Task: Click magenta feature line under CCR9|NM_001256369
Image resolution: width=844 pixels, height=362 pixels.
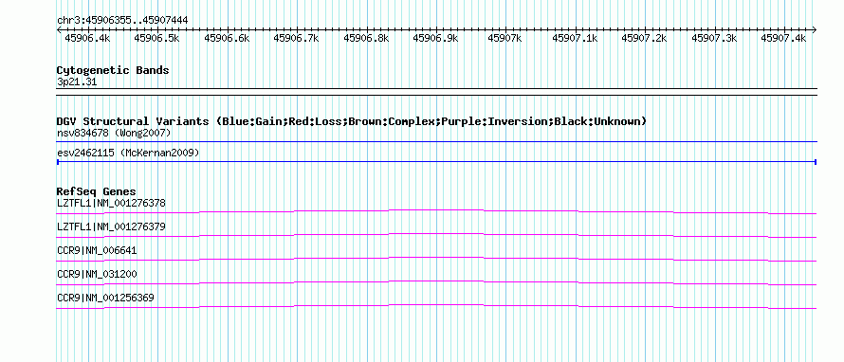Action: click(x=436, y=307)
